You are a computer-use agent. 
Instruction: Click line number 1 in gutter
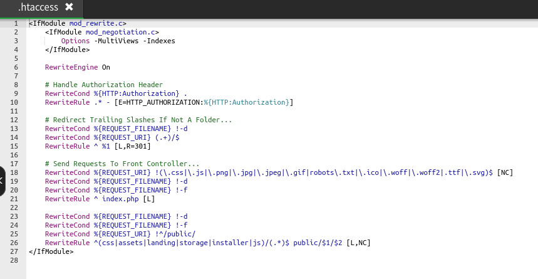click(x=16, y=23)
